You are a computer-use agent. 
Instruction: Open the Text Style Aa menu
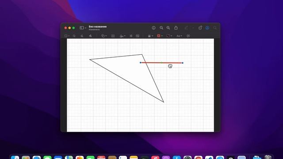pyautogui.click(x=179, y=36)
